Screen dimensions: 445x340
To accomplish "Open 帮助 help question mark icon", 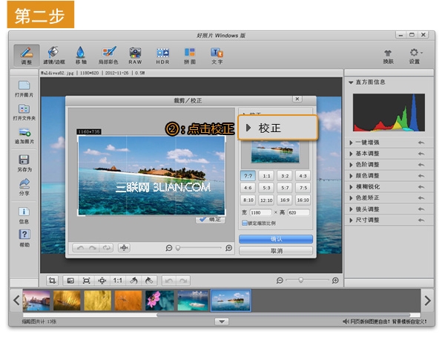I will 24,238.
